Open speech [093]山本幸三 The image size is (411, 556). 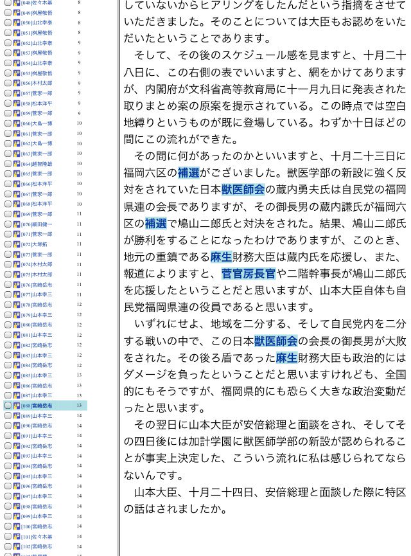tap(37, 456)
